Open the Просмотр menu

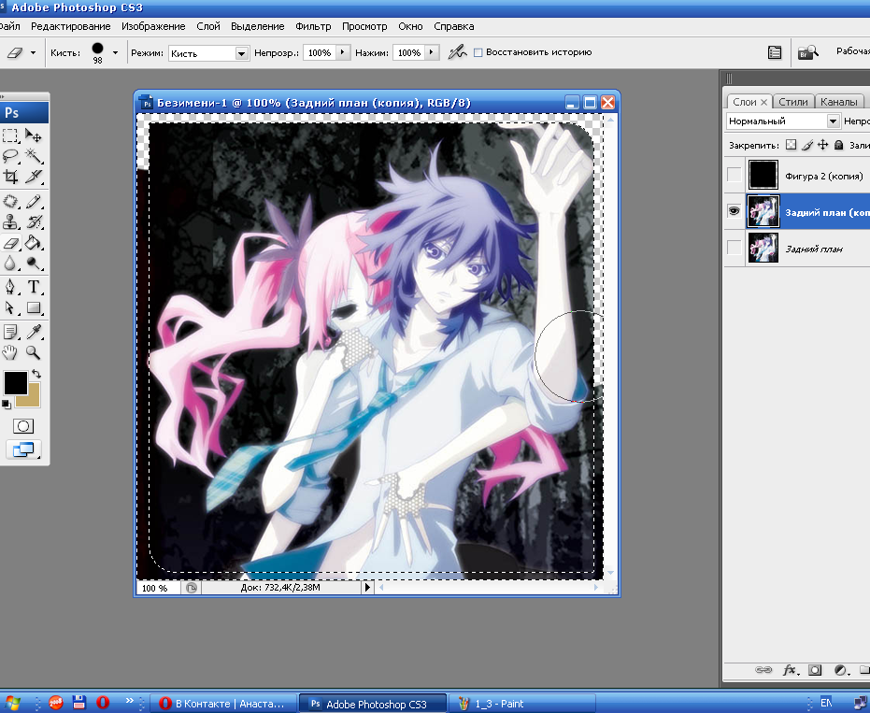click(364, 26)
